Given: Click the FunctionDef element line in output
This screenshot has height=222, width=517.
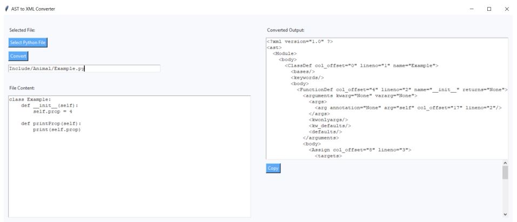Looking at the screenshot, I should (402, 89).
